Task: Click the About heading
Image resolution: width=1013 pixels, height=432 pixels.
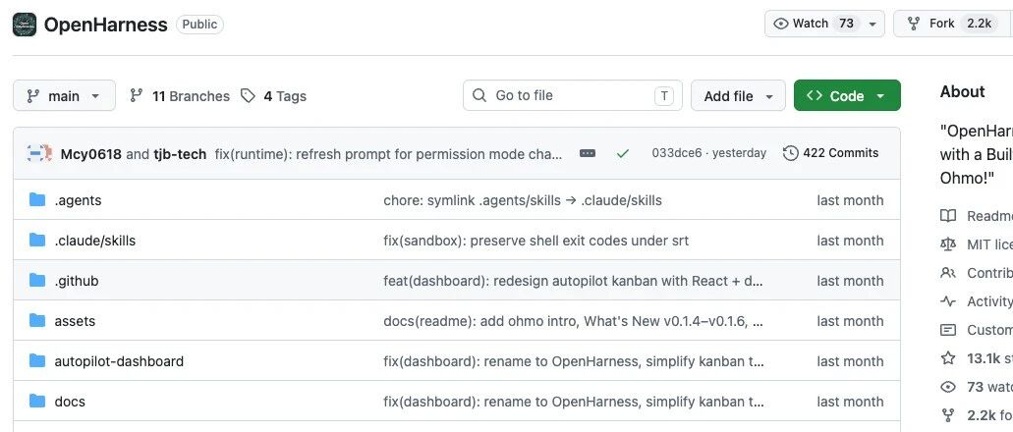Action: [x=963, y=91]
